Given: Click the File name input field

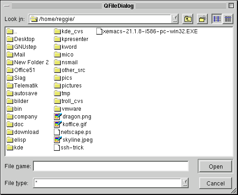Looking at the screenshot, I should 111,166.
